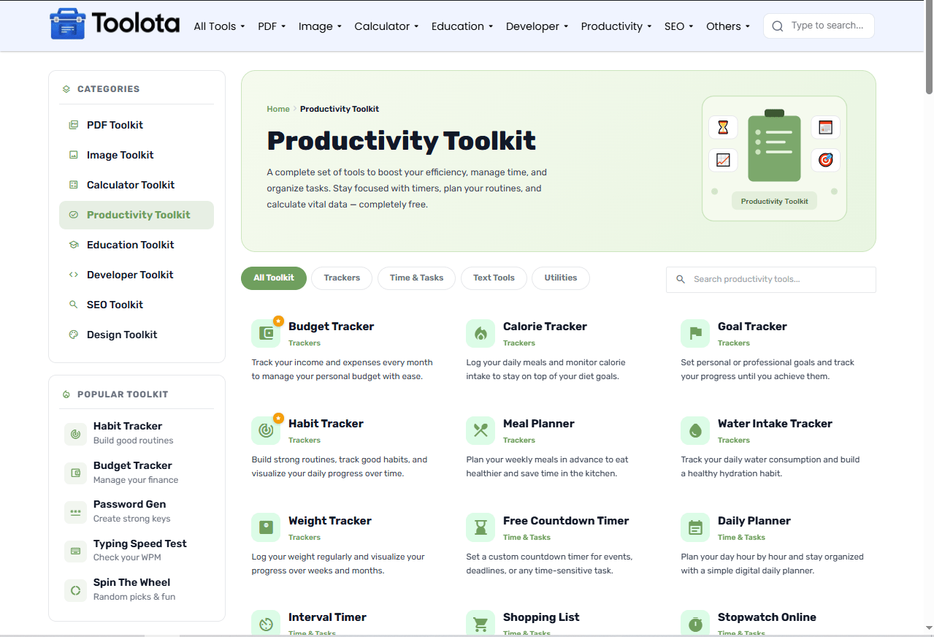Screen dimensions: 934x637
Task: Click the target icon in hero illustration
Action: 826,160
